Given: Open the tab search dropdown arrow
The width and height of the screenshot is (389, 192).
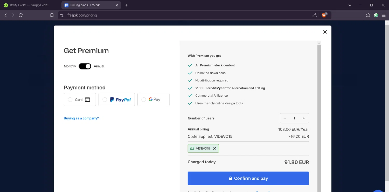Looking at the screenshot, I should coord(350,5).
